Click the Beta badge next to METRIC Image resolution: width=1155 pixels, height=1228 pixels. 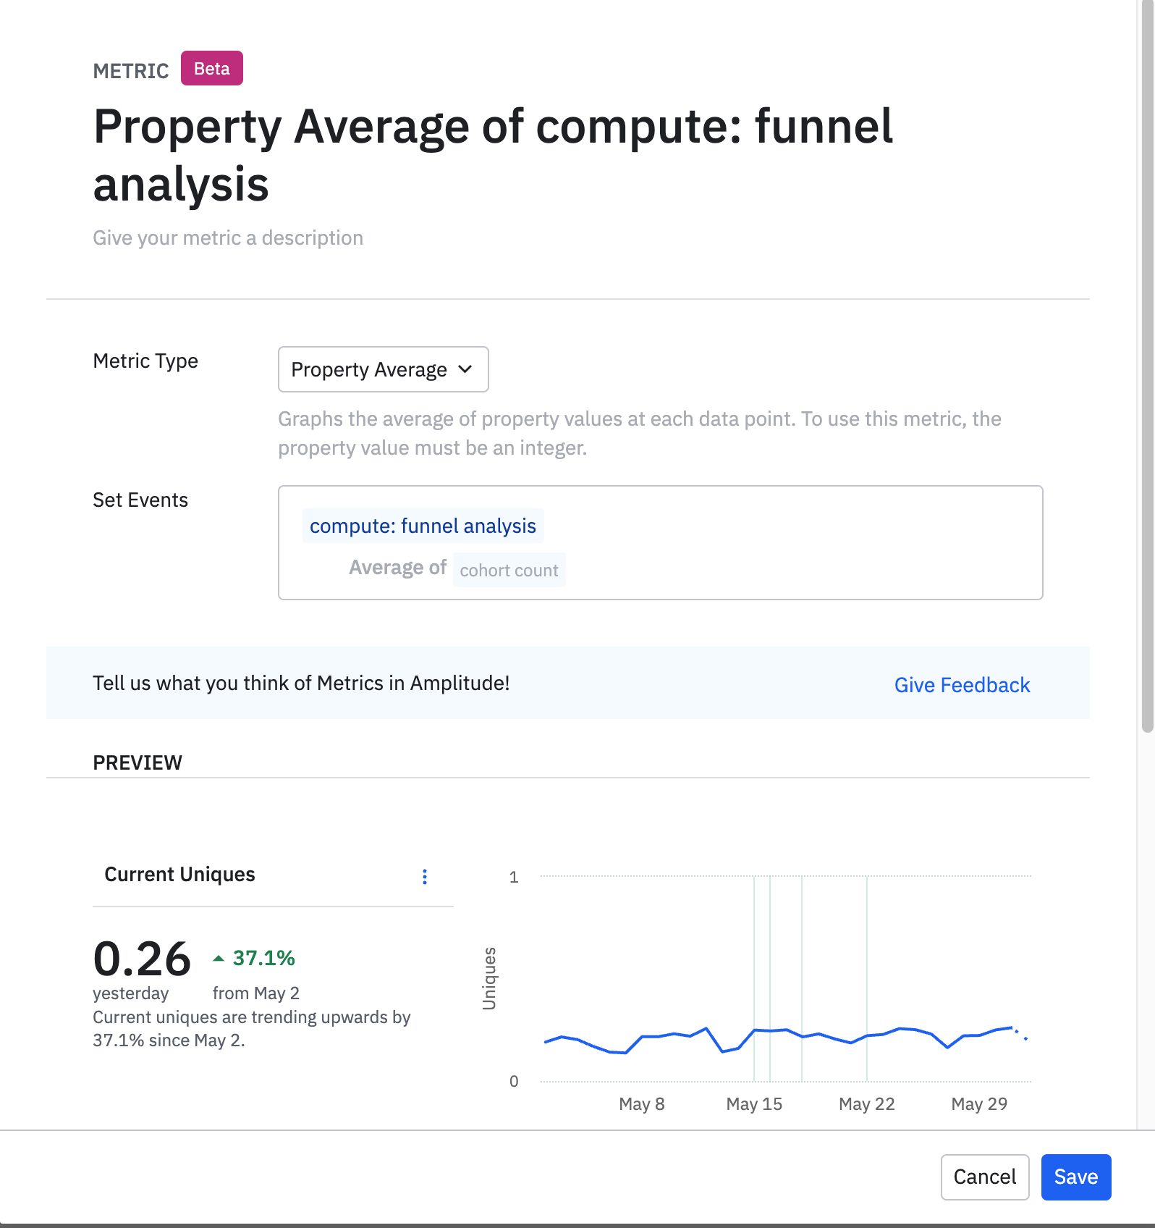pos(212,68)
